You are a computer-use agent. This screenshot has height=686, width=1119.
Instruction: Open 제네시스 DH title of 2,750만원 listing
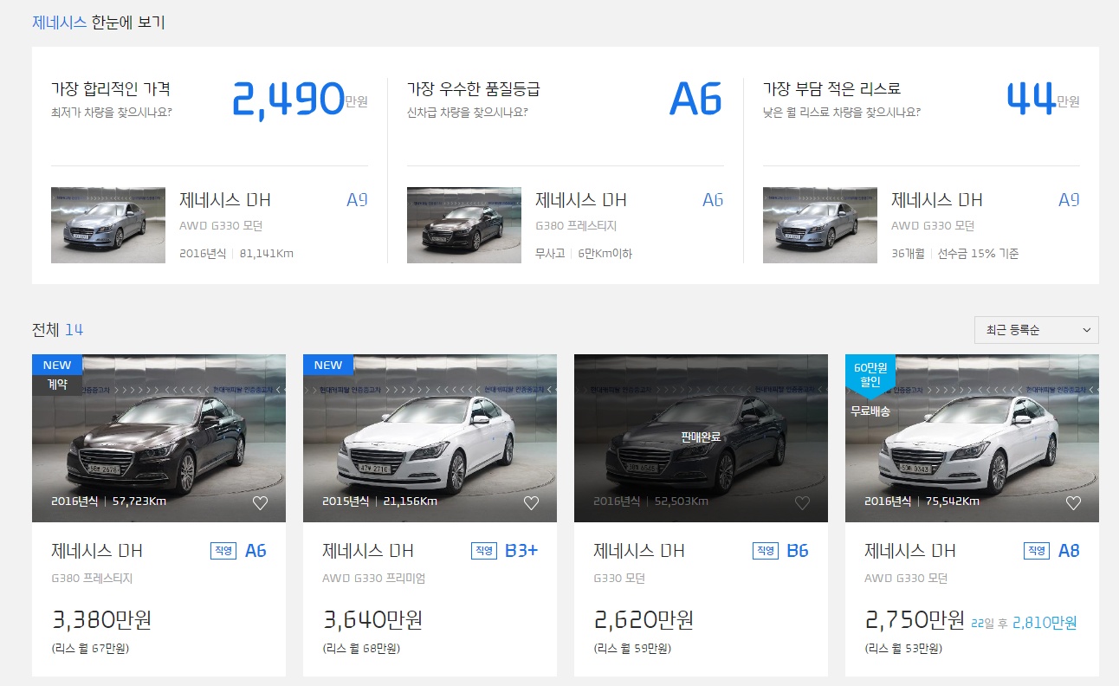click(910, 551)
